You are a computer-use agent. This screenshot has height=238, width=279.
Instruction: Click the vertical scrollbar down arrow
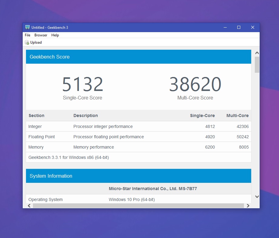coord(257,196)
